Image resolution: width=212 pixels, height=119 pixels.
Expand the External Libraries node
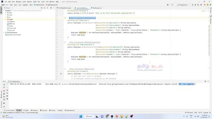pyautogui.click(x=4, y=32)
